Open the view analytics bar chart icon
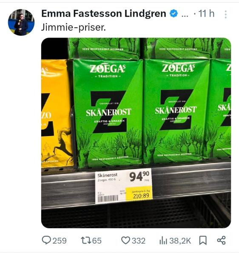Screen dimensions: 239x256 [x=163, y=241]
